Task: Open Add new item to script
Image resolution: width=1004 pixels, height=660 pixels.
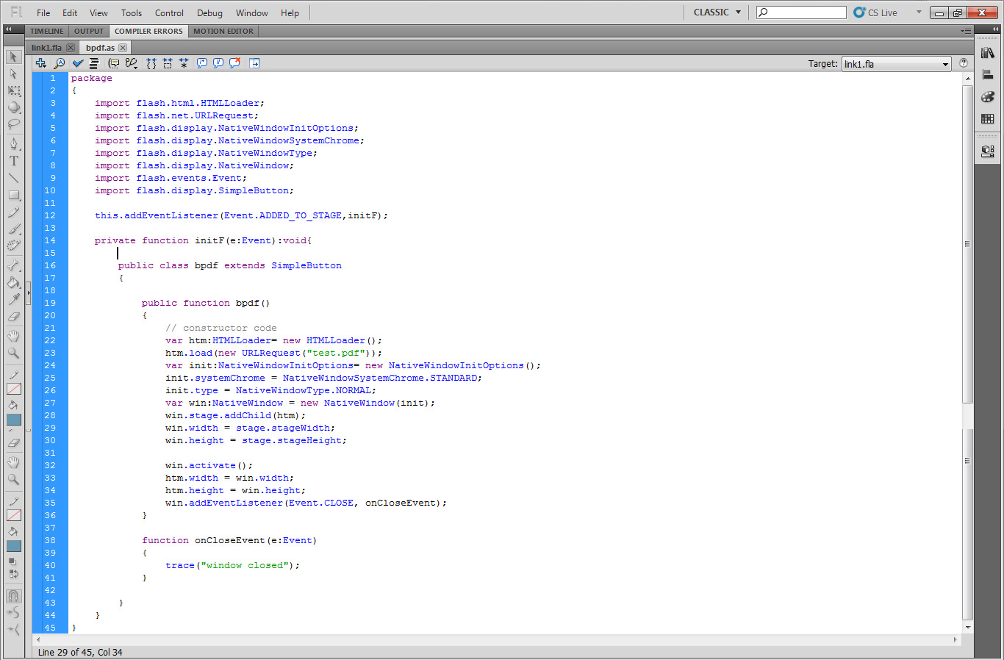Action: tap(41, 63)
